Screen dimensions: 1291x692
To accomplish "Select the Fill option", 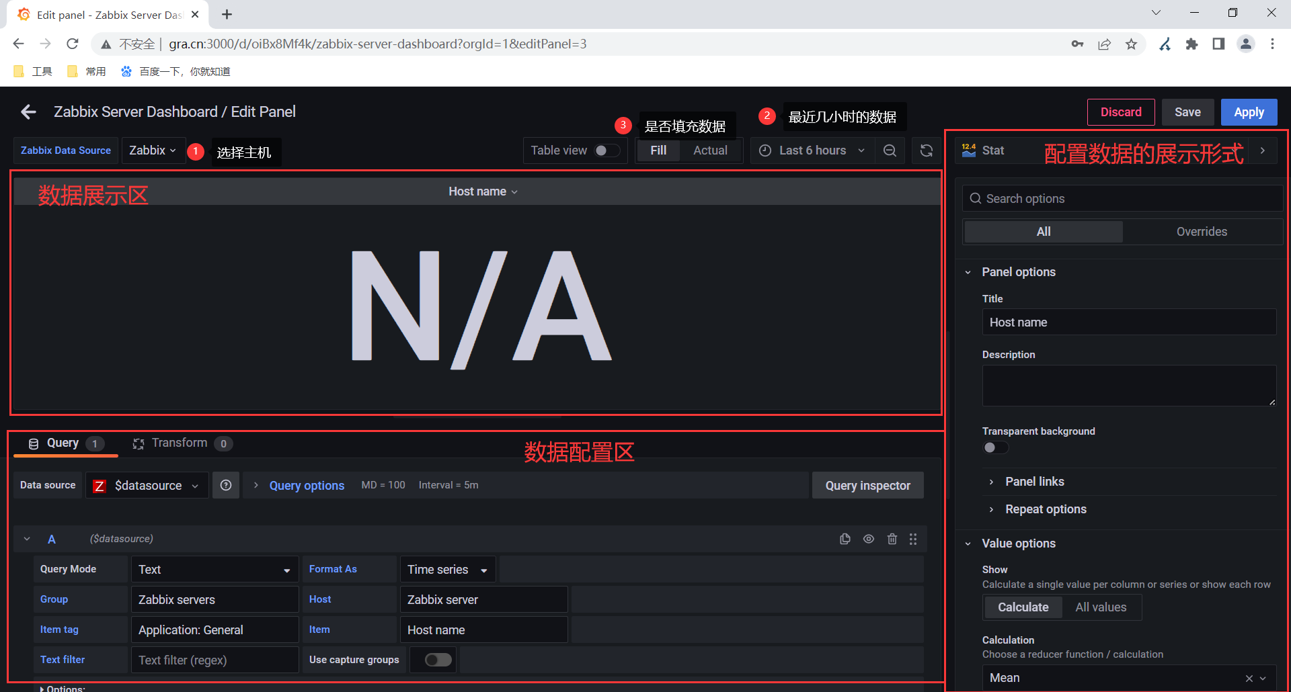I will coord(658,150).
